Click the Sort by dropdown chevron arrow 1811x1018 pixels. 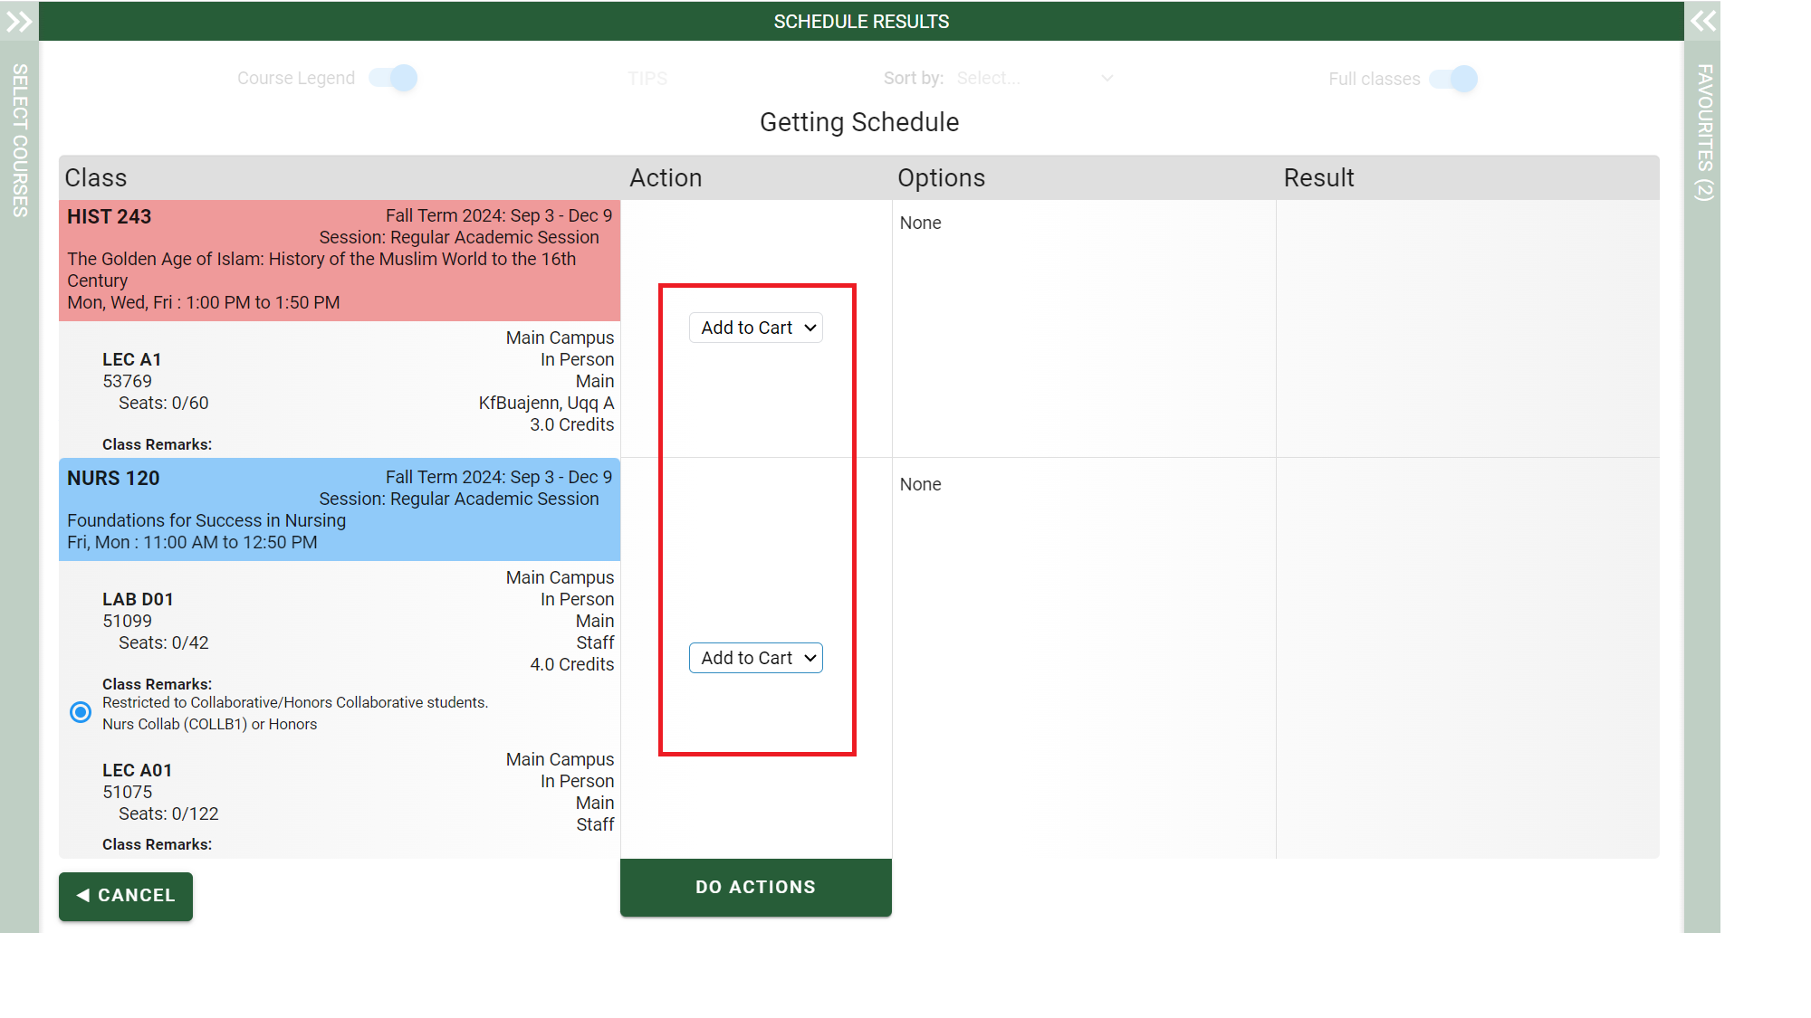coord(1107,79)
